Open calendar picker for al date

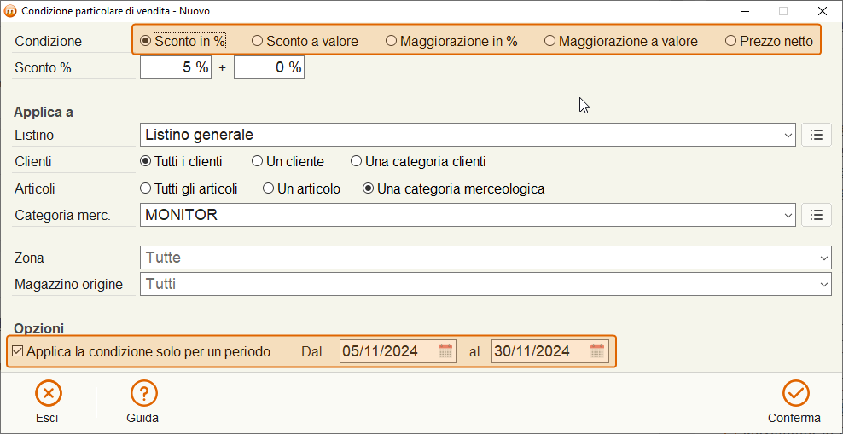click(597, 351)
